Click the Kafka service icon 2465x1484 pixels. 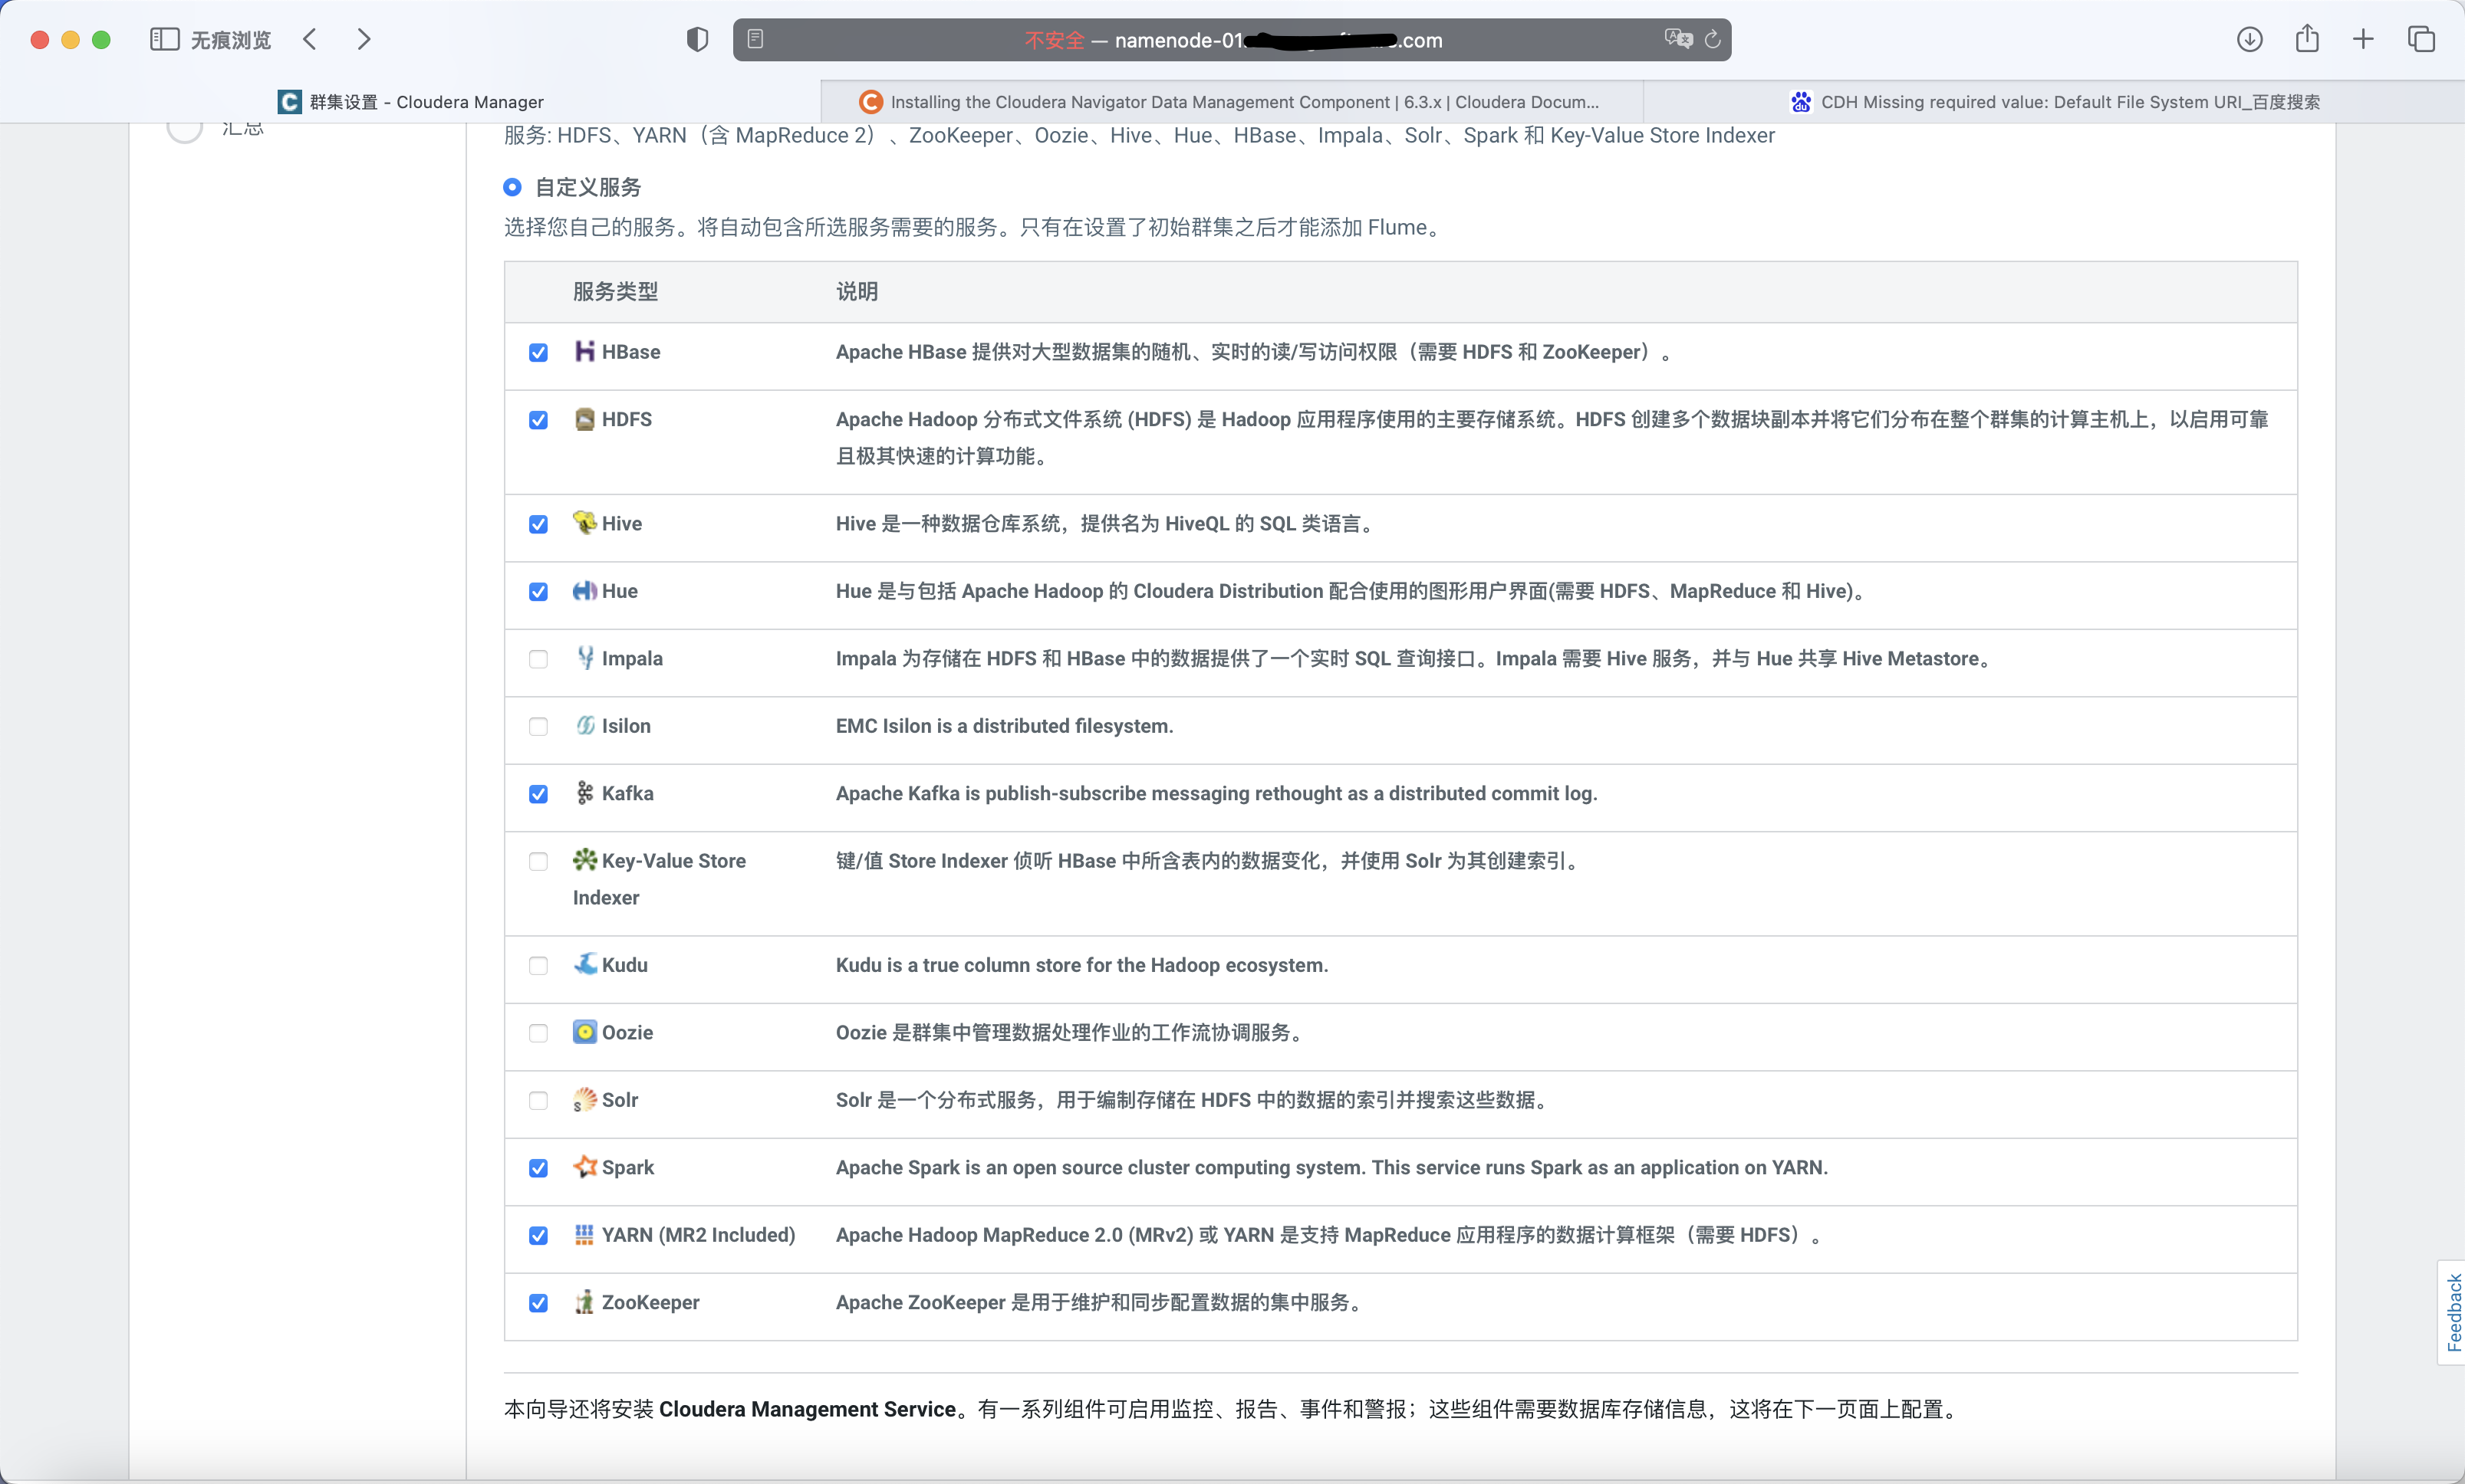[584, 792]
